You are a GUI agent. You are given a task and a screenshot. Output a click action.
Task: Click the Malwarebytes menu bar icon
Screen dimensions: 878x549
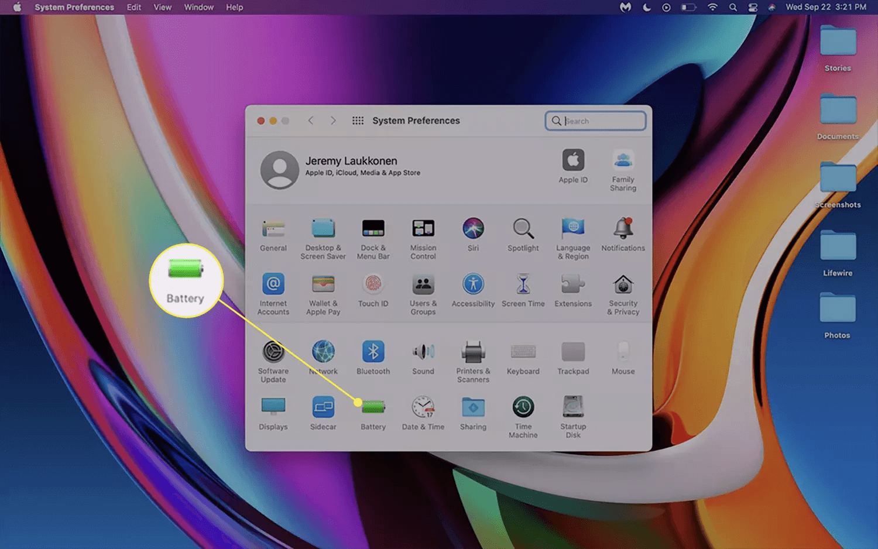coord(626,7)
